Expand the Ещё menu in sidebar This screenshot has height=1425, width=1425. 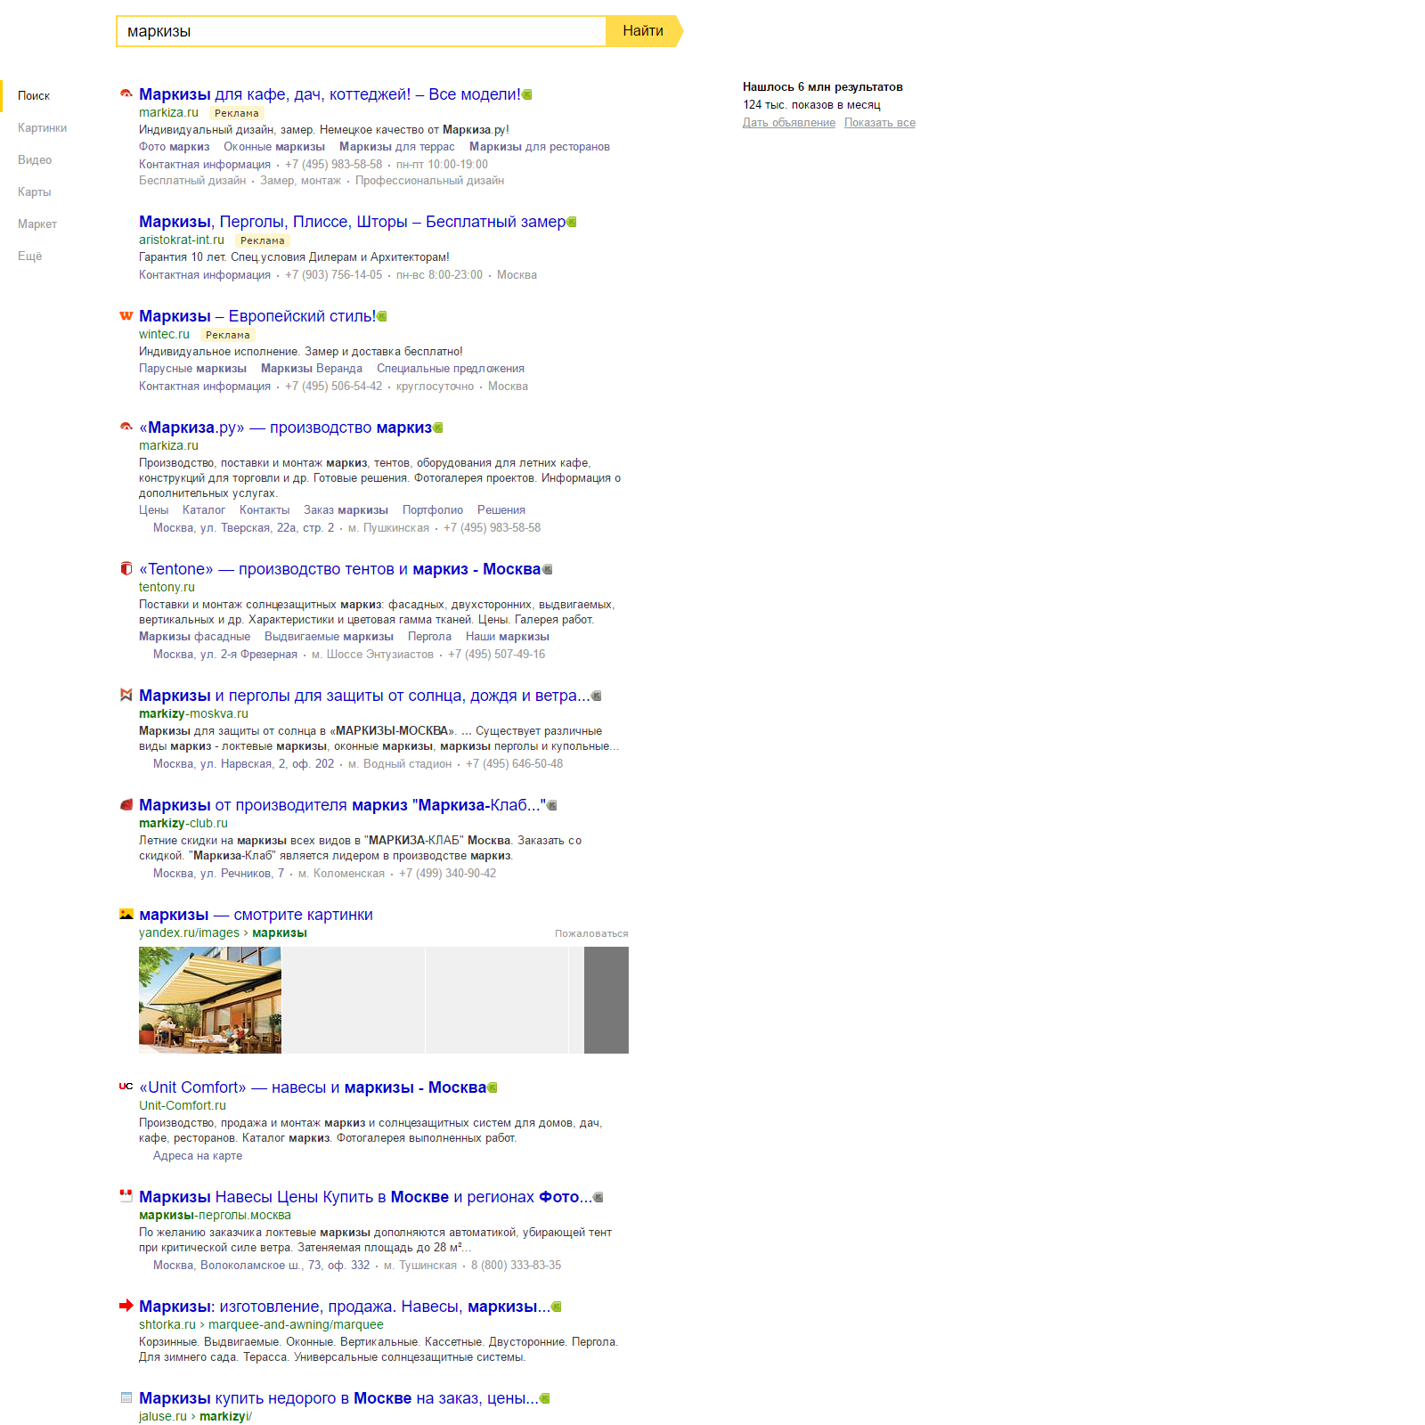[29, 256]
